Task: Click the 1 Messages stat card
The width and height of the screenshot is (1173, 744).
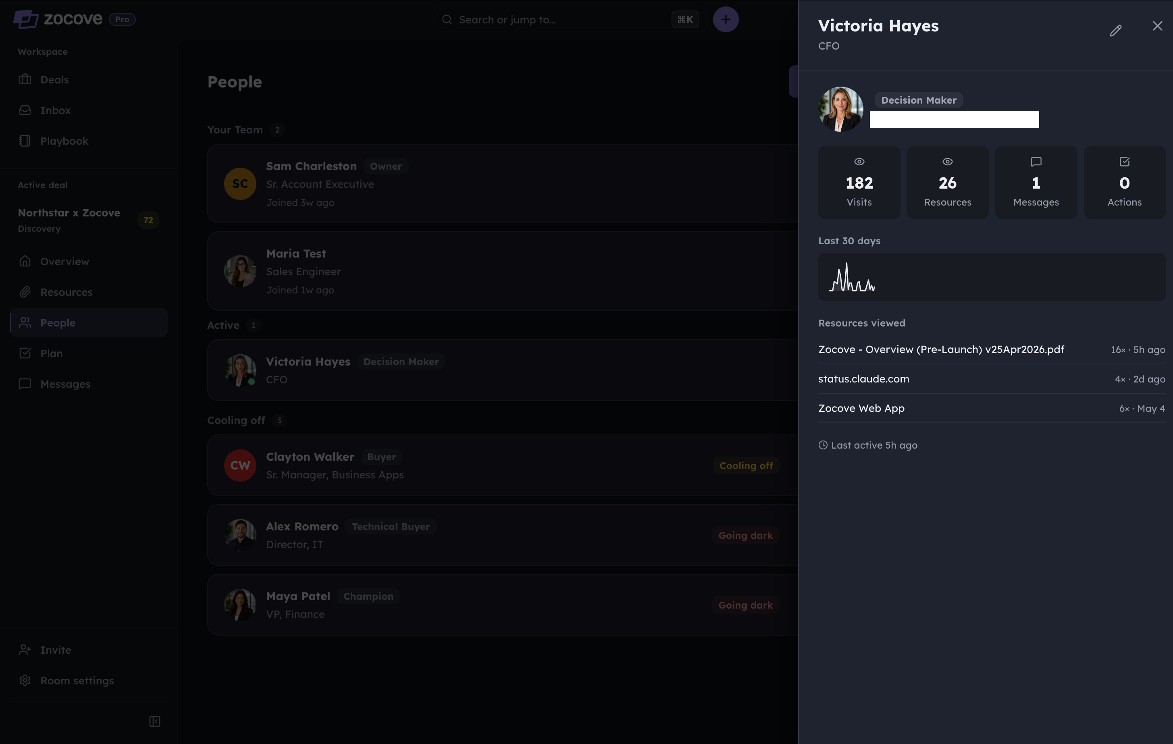Action: pos(1036,183)
